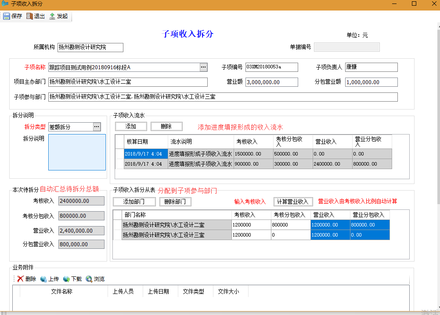Select the 核算日期 column header
440x315 pixels.
point(146,142)
